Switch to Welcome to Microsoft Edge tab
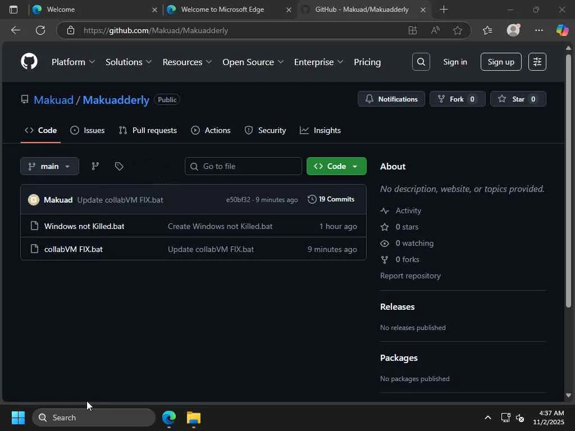The image size is (575, 431). (x=229, y=10)
